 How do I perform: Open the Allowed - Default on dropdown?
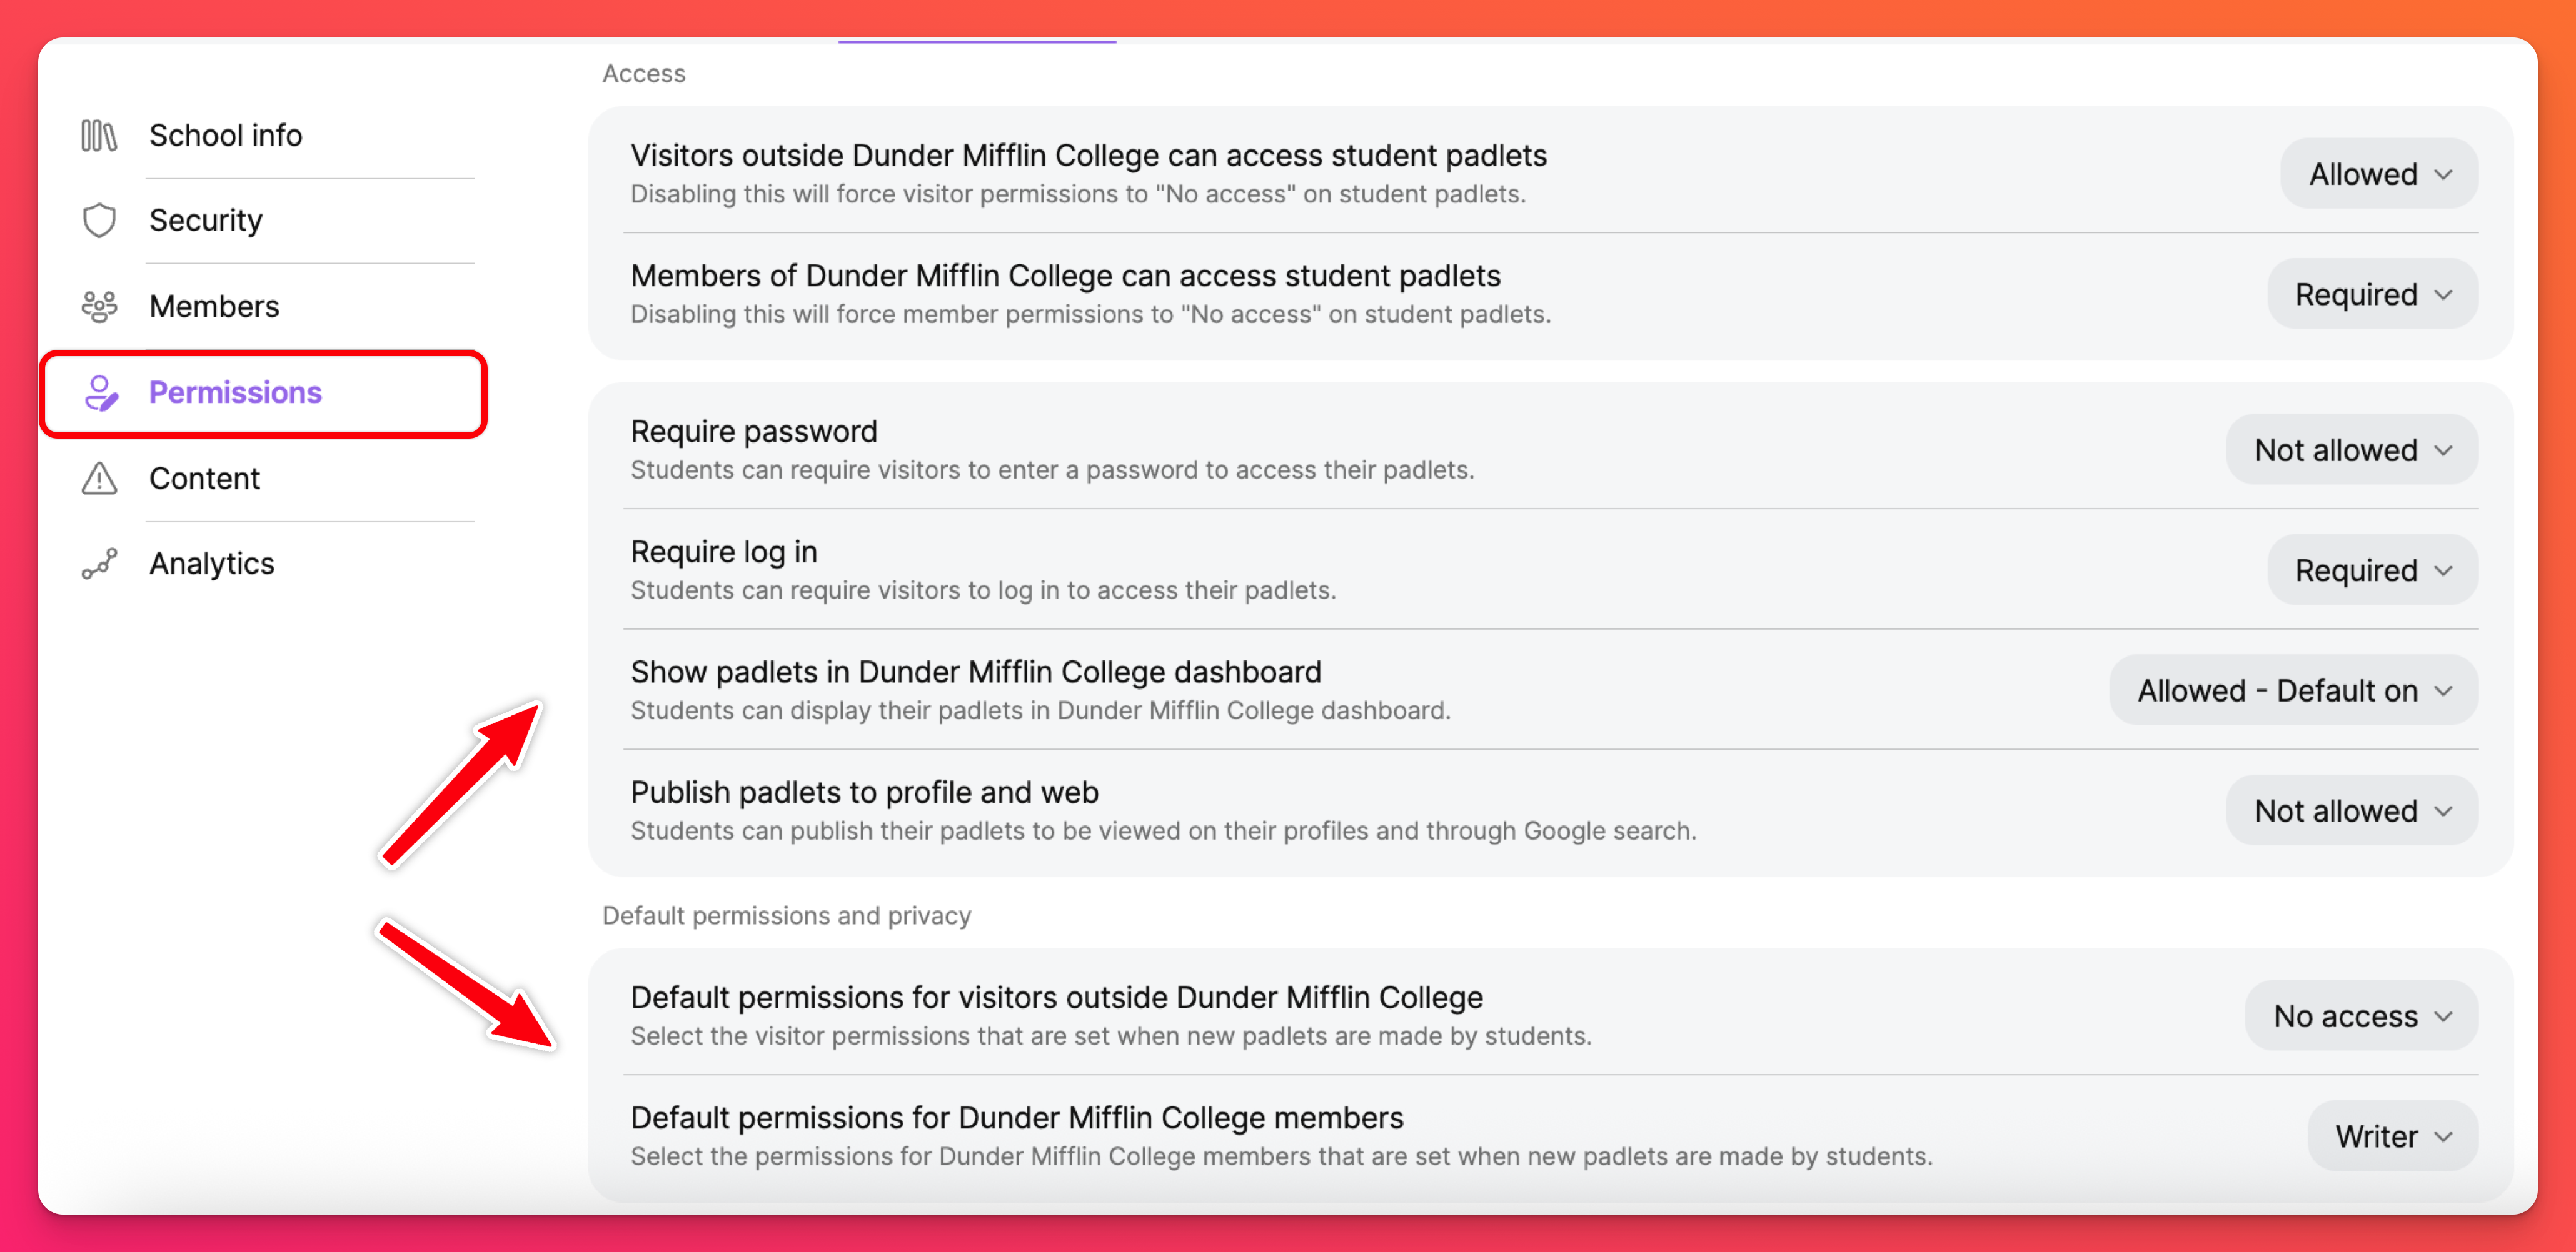pos(2293,690)
